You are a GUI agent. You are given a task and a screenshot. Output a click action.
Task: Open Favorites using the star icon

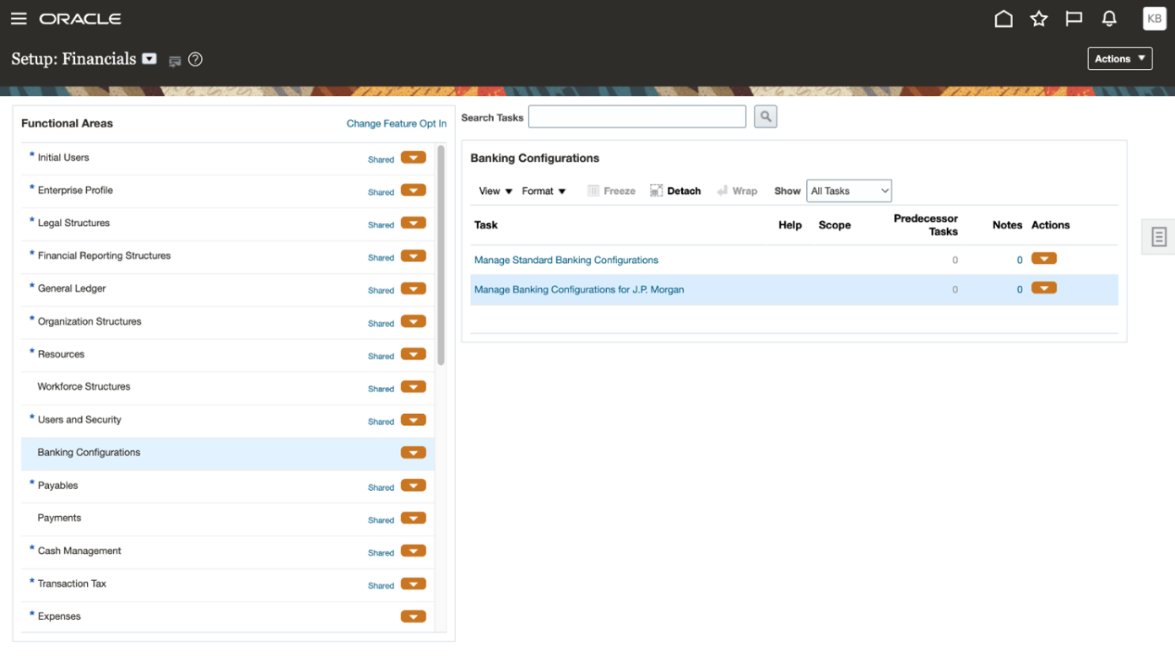pyautogui.click(x=1038, y=18)
